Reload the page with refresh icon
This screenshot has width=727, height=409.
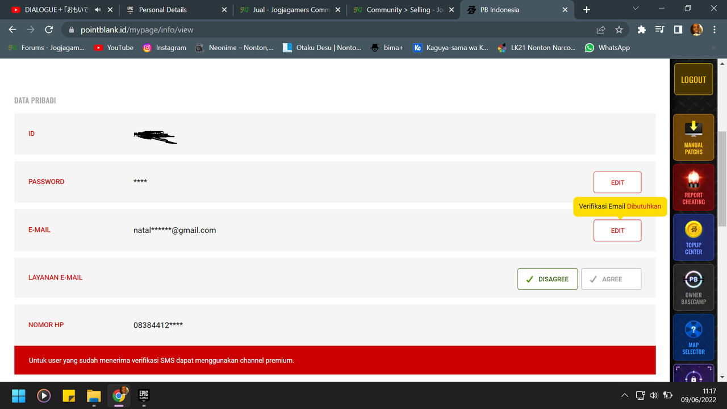click(x=49, y=30)
